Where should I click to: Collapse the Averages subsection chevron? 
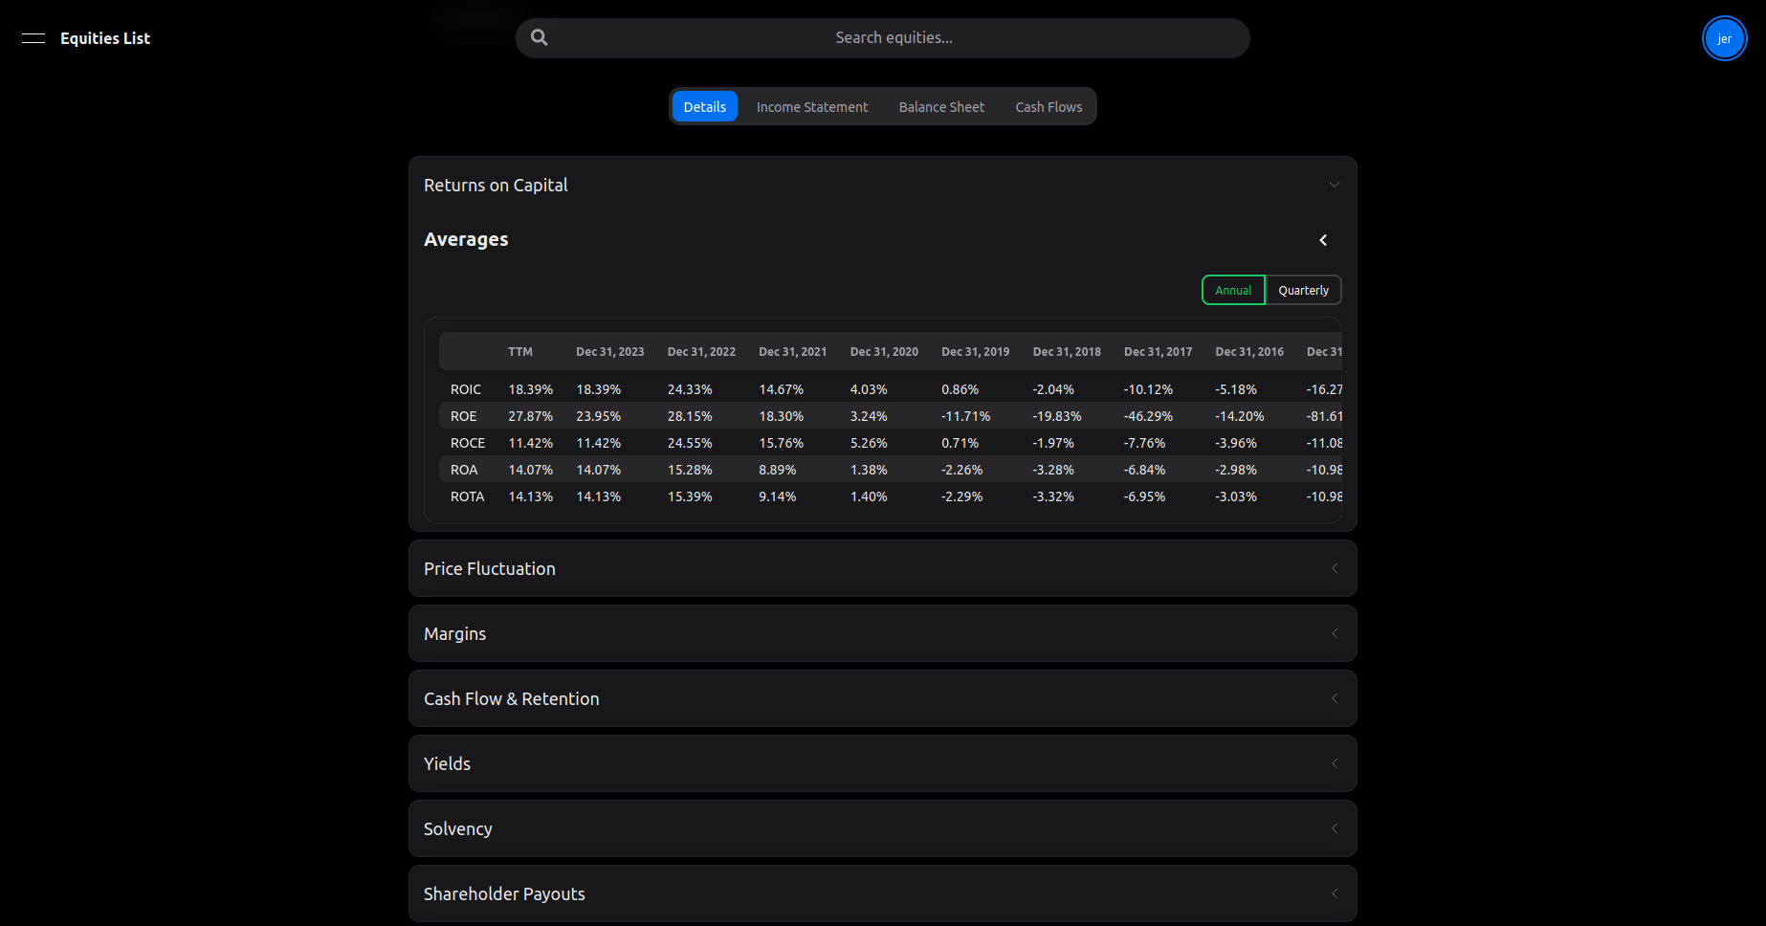1323,240
